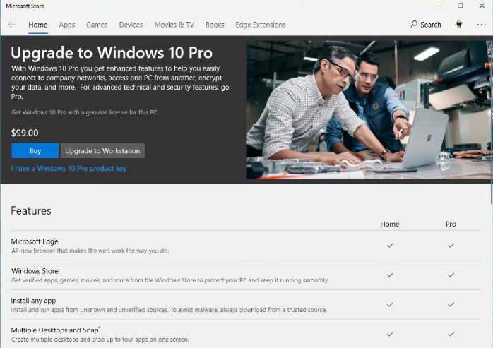Open the Apps tab
Image resolution: width=493 pixels, height=348 pixels.
[x=67, y=25]
